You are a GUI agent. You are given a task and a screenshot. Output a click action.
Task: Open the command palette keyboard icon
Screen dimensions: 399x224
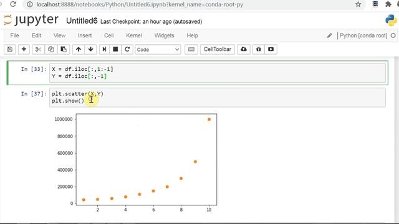[191, 49]
